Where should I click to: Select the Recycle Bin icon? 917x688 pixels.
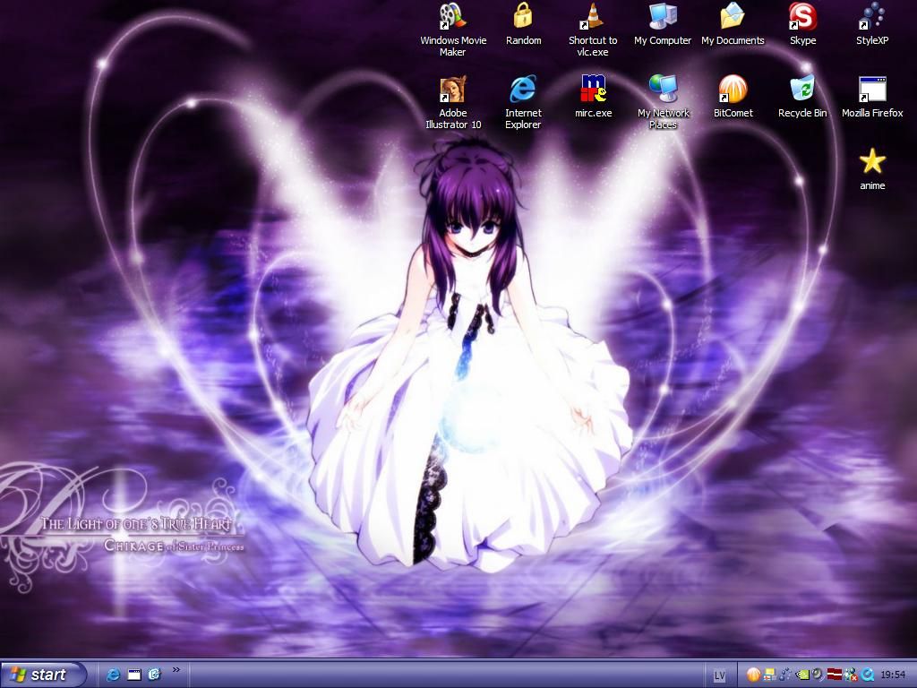pos(802,97)
